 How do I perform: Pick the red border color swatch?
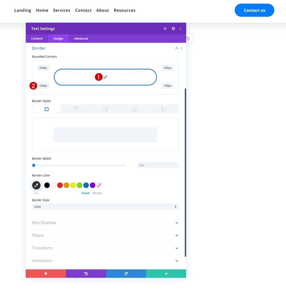[60, 185]
